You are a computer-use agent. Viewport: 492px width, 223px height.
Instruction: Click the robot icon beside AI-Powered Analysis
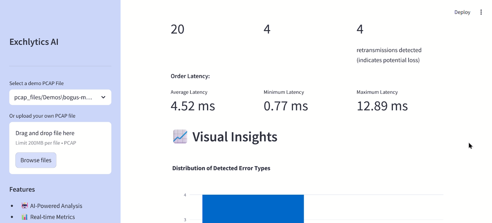[x=25, y=206]
